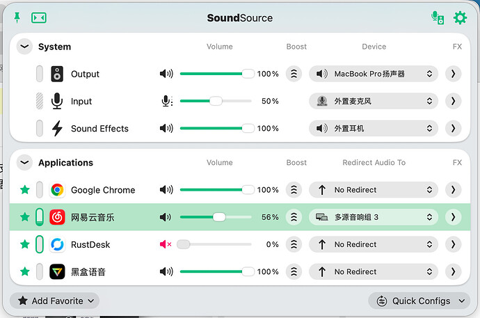480x318 pixels.
Task: Open Boost options for 网易云音乐
Action: pos(294,217)
